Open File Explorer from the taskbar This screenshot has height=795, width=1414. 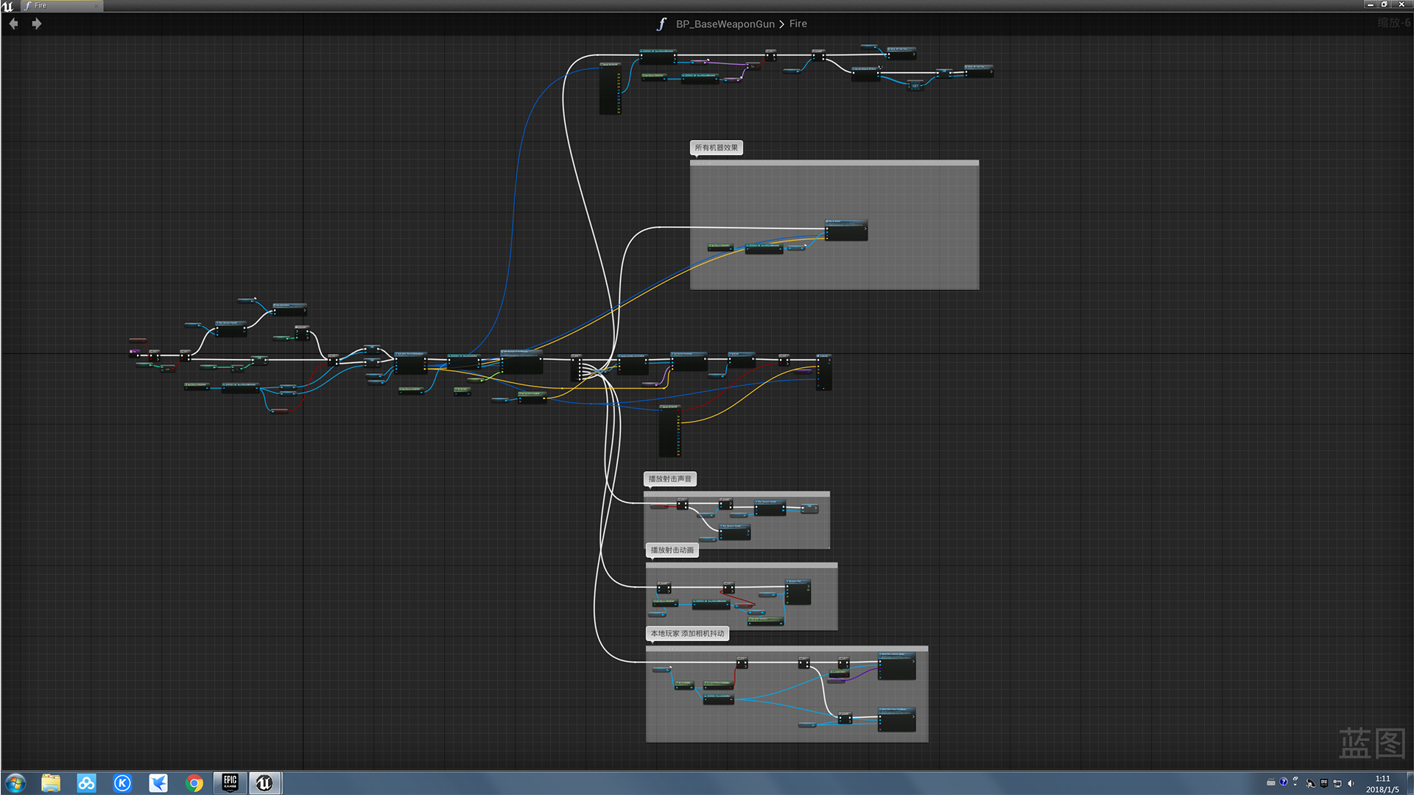pos(49,782)
